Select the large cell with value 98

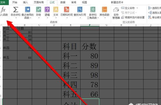pyautogui.click(x=90, y=75)
